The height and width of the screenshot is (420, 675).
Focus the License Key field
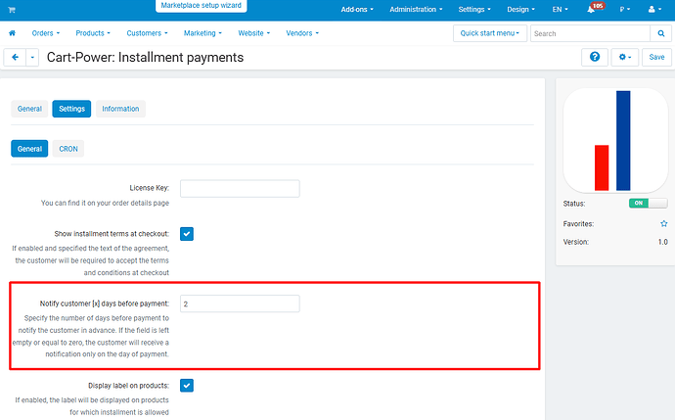click(x=240, y=189)
